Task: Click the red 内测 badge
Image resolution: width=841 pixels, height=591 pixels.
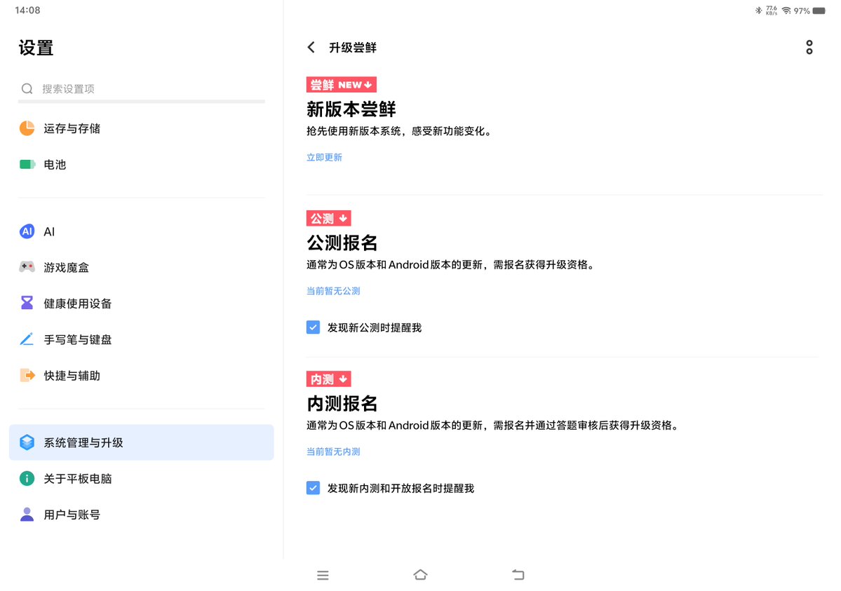Action: pyautogui.click(x=328, y=379)
